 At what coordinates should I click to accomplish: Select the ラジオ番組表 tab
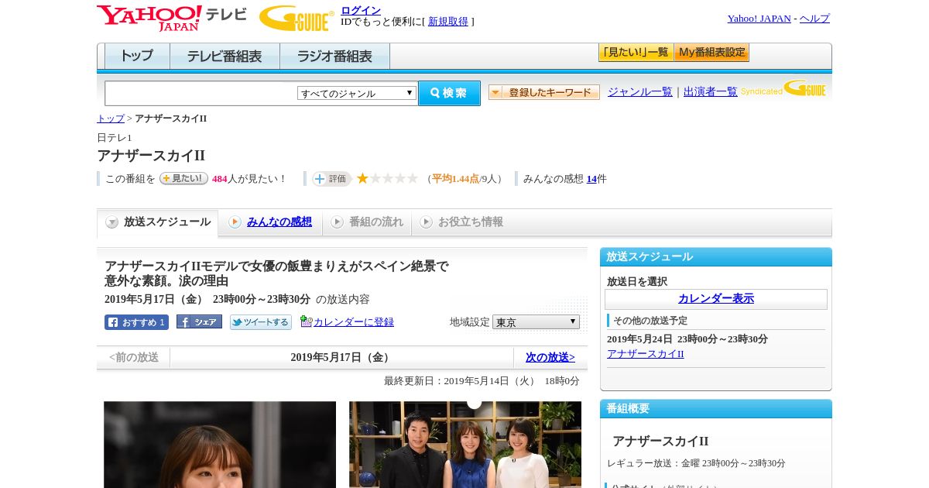334,57
